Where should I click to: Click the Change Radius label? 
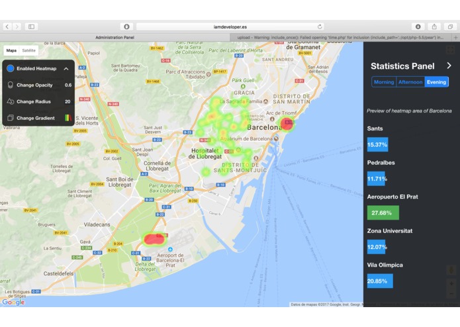pyautogui.click(x=34, y=101)
